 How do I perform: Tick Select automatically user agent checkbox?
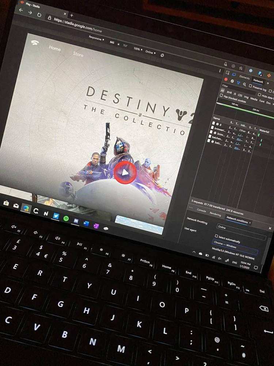point(216,236)
